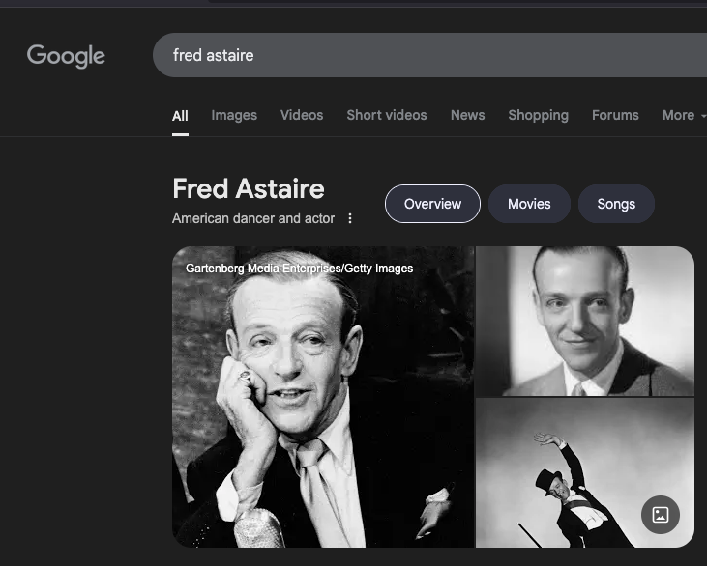
Task: Switch to the Images tab
Action: point(234,115)
